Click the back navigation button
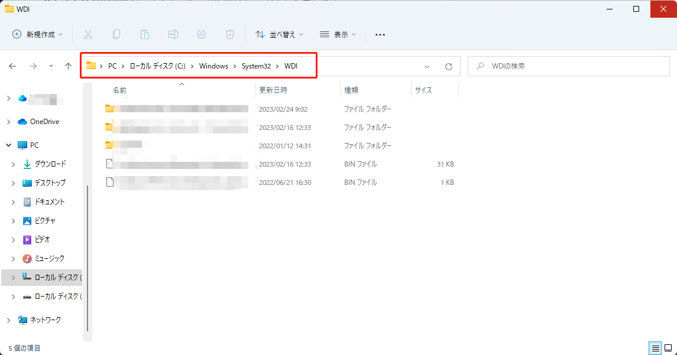This screenshot has height=355, width=677. 12,66
